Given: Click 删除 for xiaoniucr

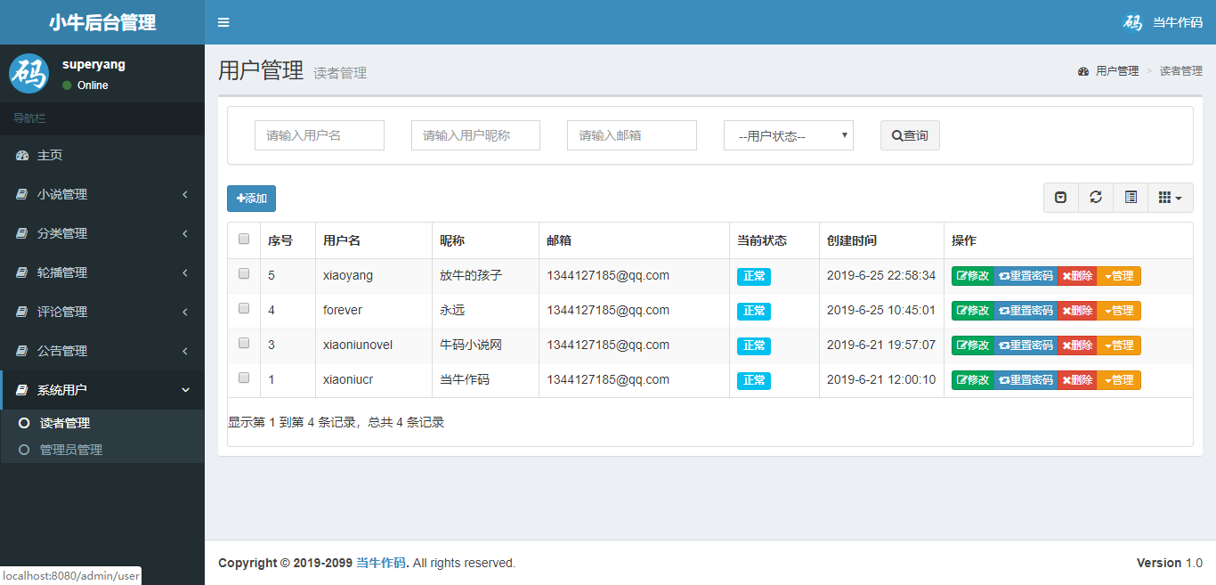Looking at the screenshot, I should coord(1077,380).
